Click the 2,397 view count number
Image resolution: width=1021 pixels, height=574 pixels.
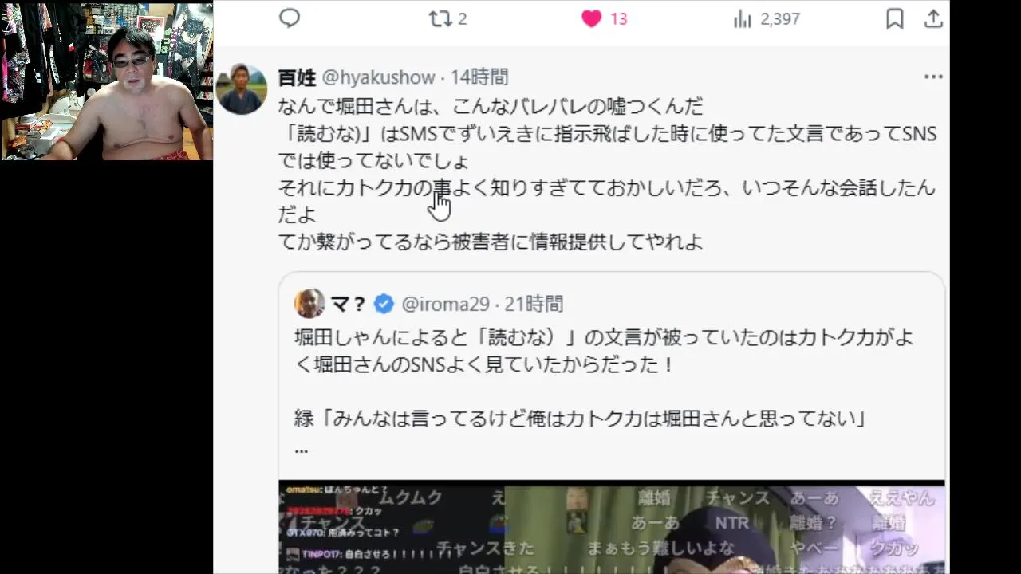[x=780, y=19]
